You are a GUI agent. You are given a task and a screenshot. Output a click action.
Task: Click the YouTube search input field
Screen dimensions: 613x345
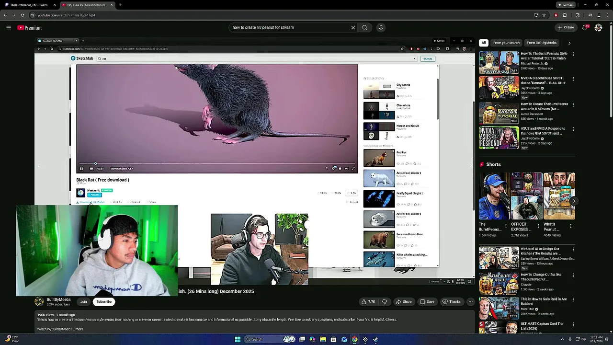coord(290,27)
